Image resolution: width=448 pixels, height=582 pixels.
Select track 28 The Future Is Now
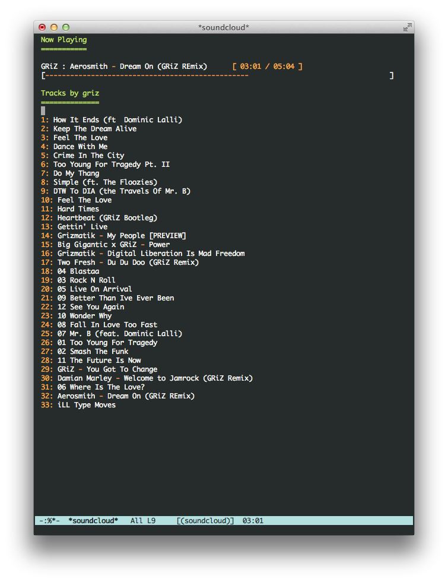pos(91,360)
